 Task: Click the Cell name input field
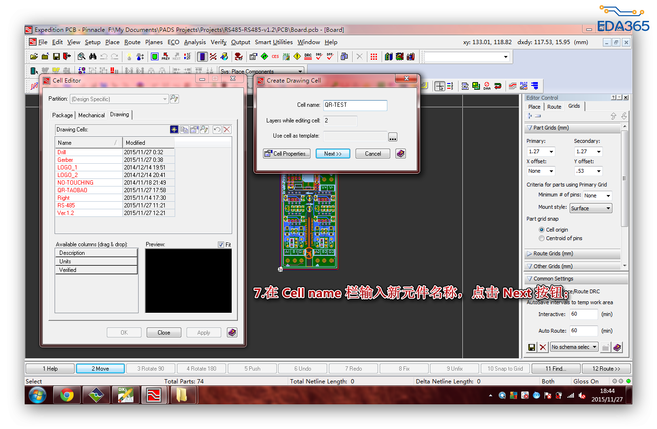[x=355, y=105]
